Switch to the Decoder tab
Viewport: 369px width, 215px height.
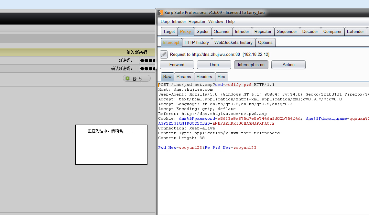310,32
